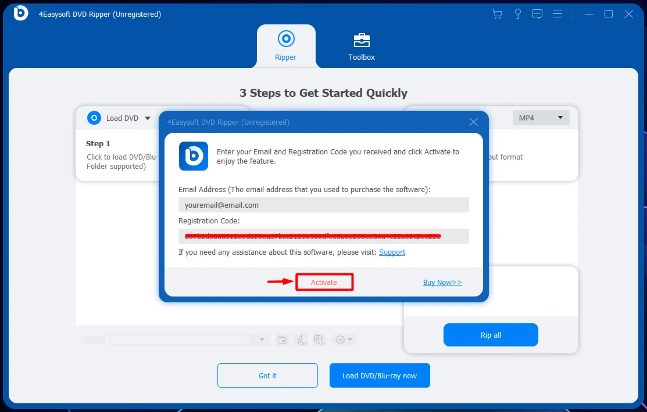Viewport: 647px width, 412px height.
Task: Switch to the Ripper tab
Action: pos(286,46)
